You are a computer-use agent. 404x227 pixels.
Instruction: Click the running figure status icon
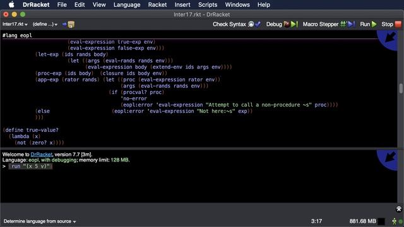(394, 221)
